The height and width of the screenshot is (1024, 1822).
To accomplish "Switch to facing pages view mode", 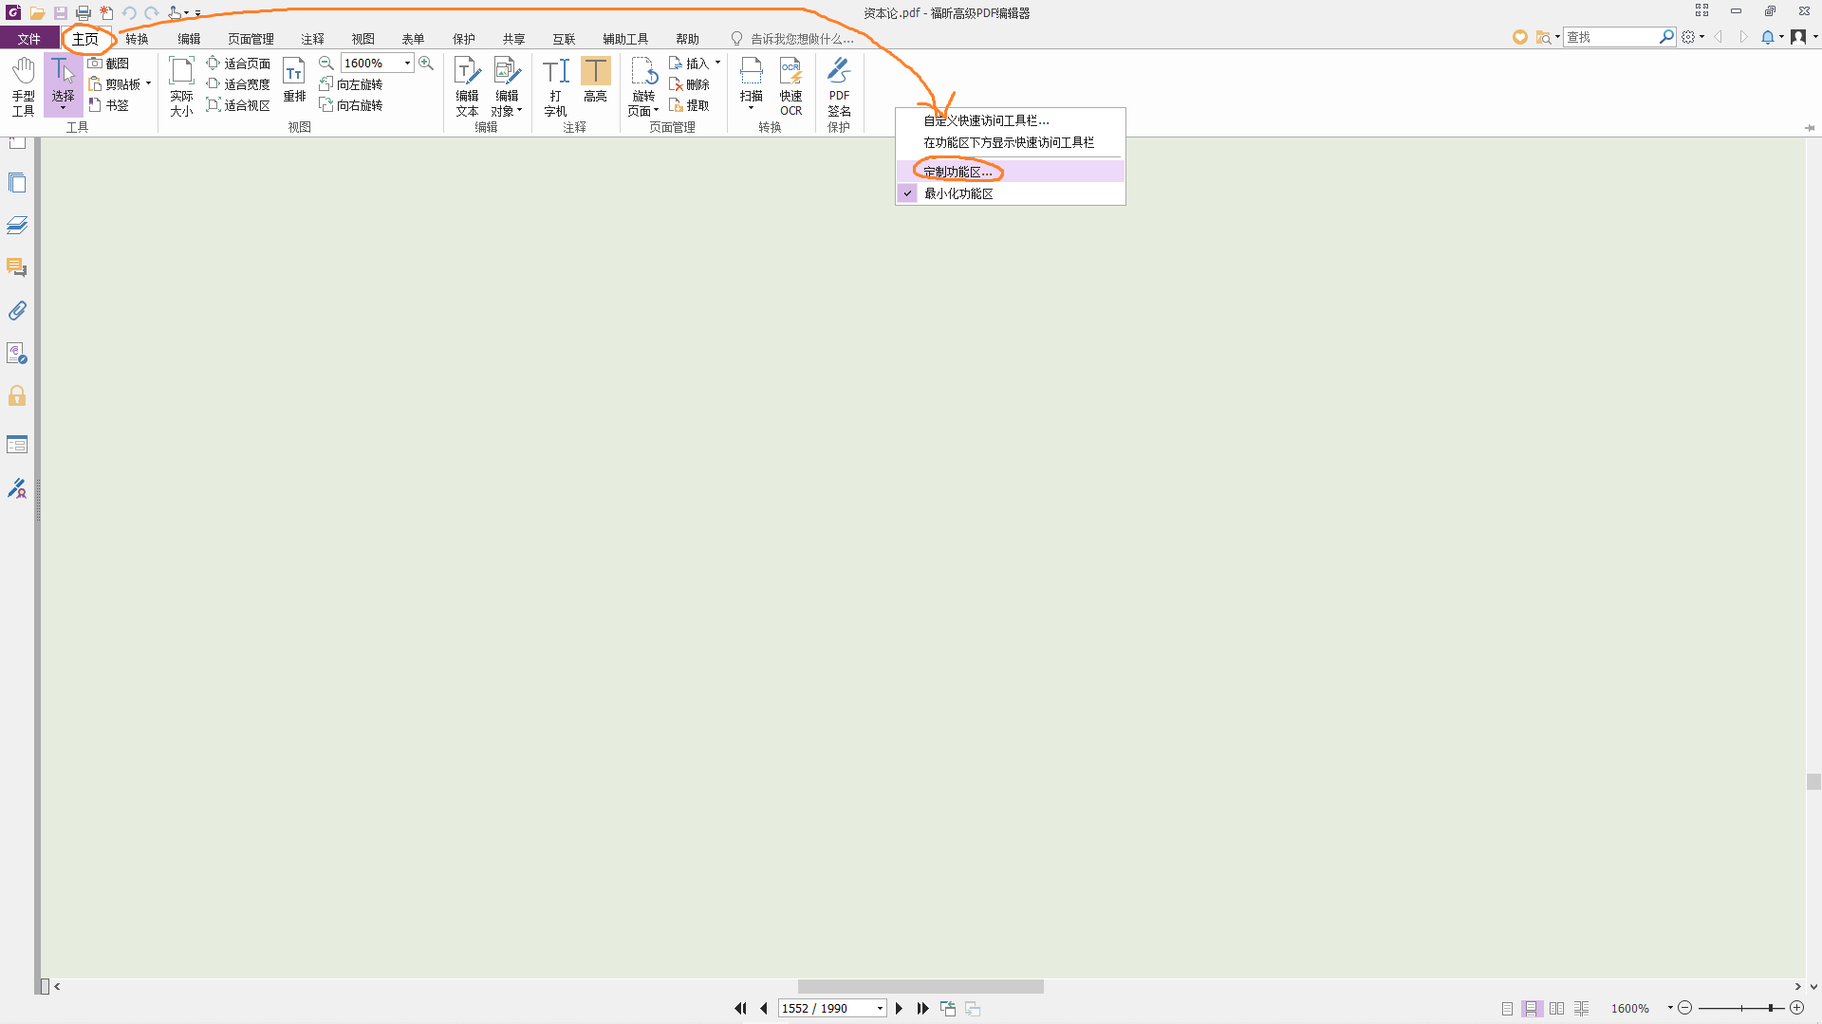I will click(1556, 1009).
